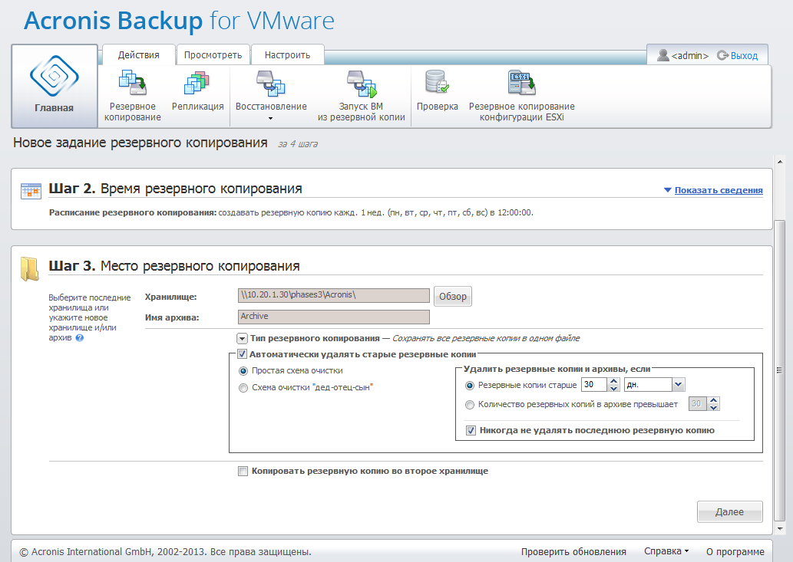Click the Выход logout link
The image size is (793, 562).
(744, 55)
